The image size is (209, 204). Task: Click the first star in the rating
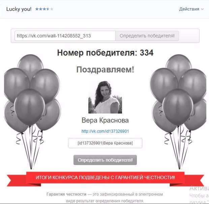pyautogui.click(x=37, y=9)
